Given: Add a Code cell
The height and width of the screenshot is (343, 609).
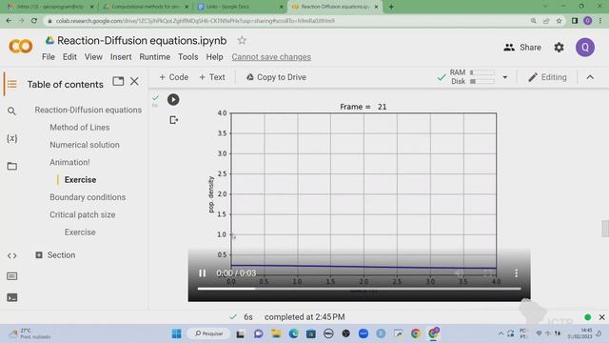Looking at the screenshot, I should (173, 77).
